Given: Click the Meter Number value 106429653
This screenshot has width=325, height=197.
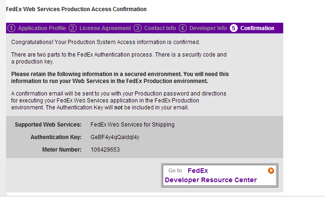Looking at the screenshot, I should click(x=105, y=150).
